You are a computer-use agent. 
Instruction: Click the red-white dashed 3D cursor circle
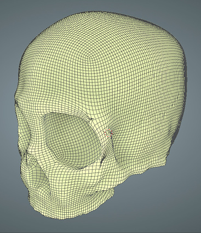click(x=108, y=133)
